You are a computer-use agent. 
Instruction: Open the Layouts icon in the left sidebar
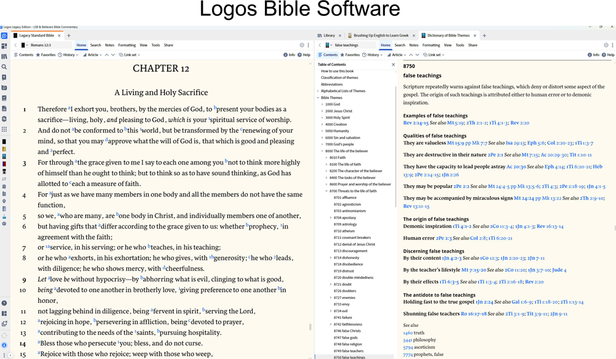tap(4, 313)
